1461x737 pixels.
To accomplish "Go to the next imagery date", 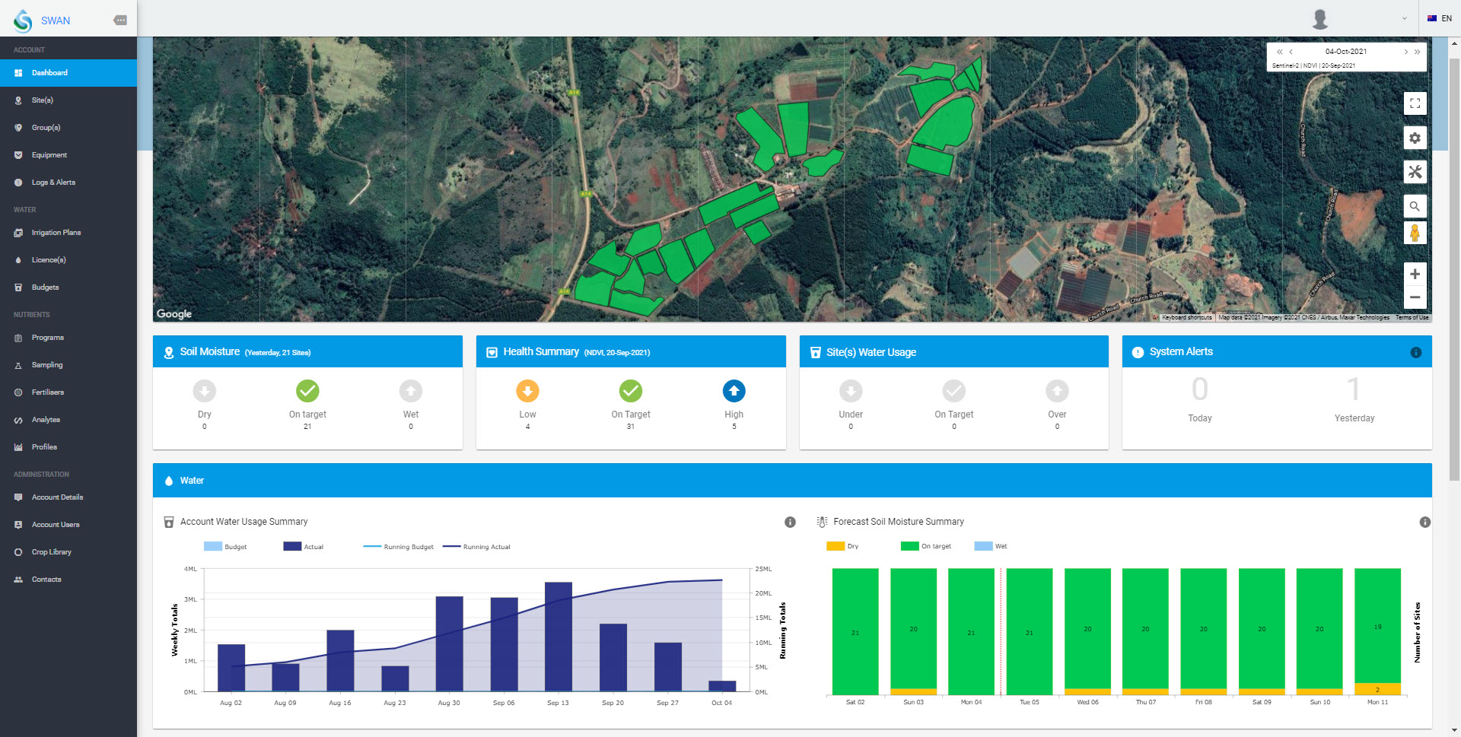I will [x=1405, y=52].
